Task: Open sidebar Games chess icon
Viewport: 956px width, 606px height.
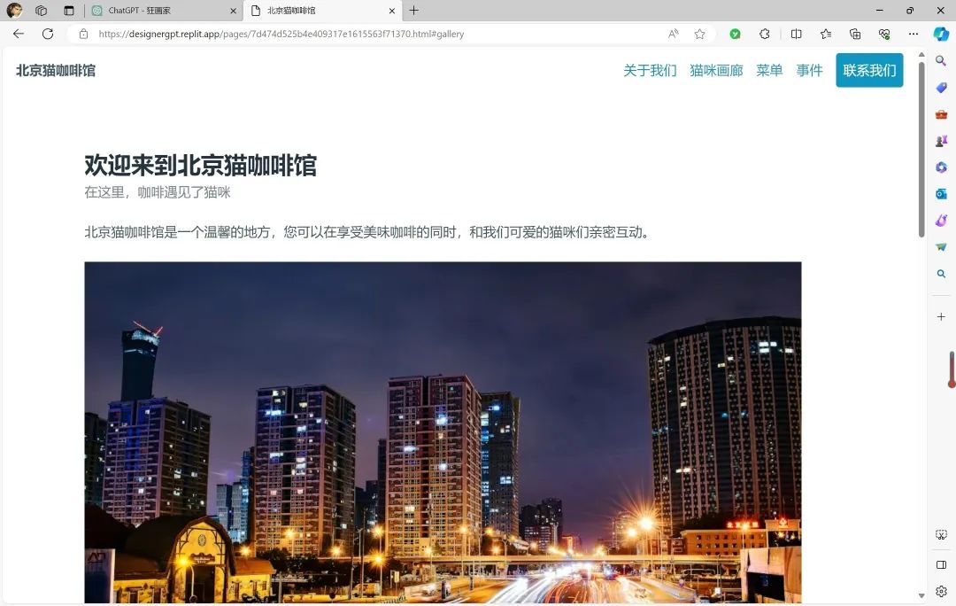Action: 941,141
